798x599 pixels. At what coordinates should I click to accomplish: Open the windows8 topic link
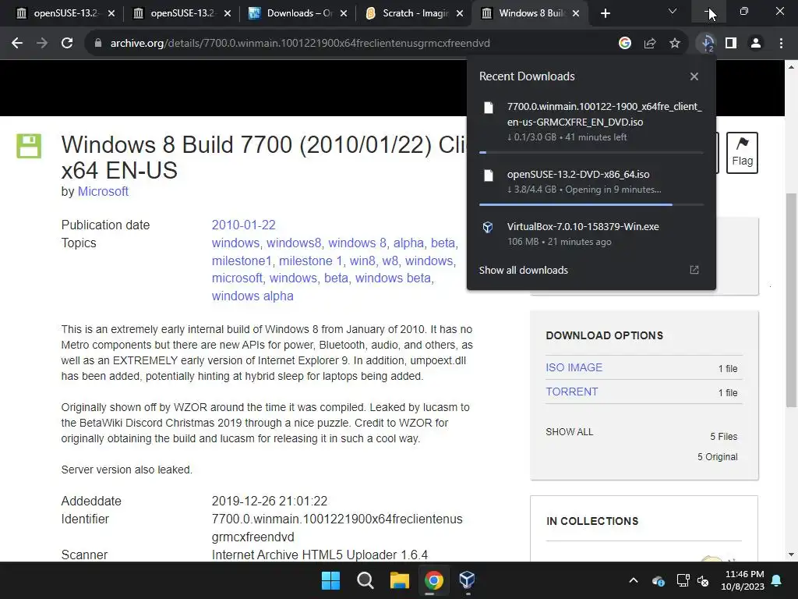click(x=294, y=243)
